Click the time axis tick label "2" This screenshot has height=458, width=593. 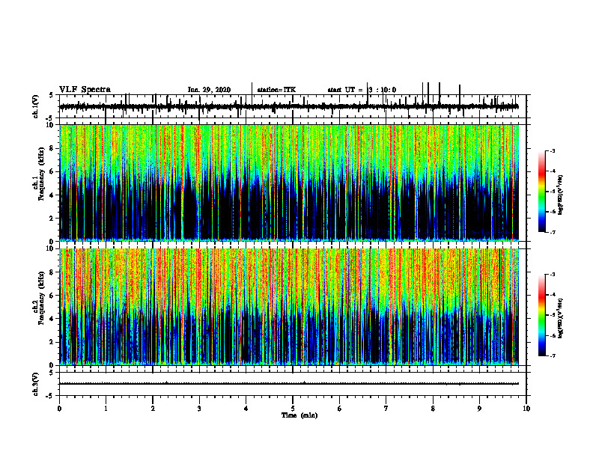[153, 409]
